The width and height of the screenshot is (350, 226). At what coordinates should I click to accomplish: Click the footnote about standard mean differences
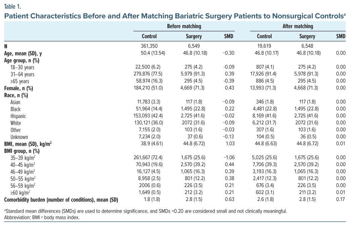pyautogui.click(x=145, y=211)
